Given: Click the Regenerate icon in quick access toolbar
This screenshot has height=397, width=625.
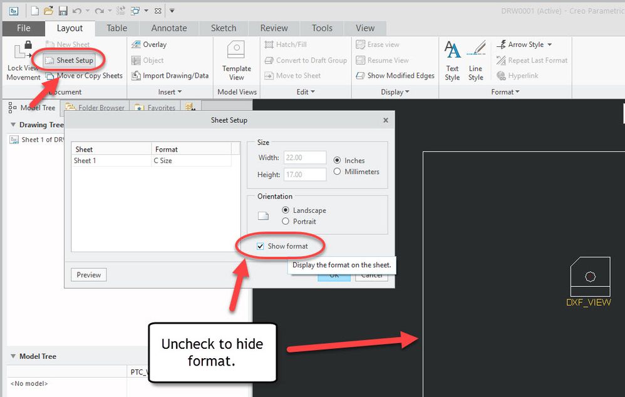Looking at the screenshot, I should (x=121, y=11).
